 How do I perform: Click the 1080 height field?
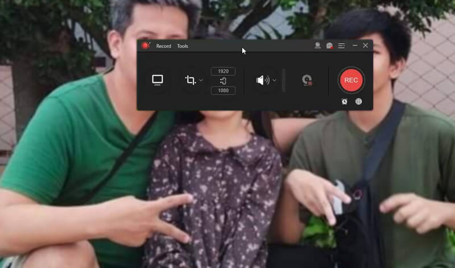(x=223, y=90)
